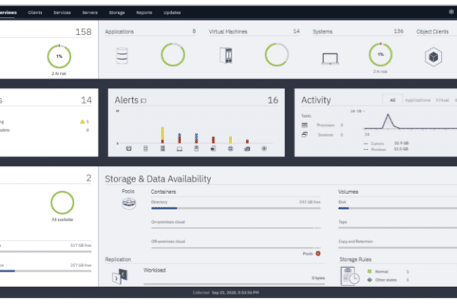Select the first alert category icon below the Alerts chart
The height and width of the screenshot is (304, 457).
pos(129,149)
